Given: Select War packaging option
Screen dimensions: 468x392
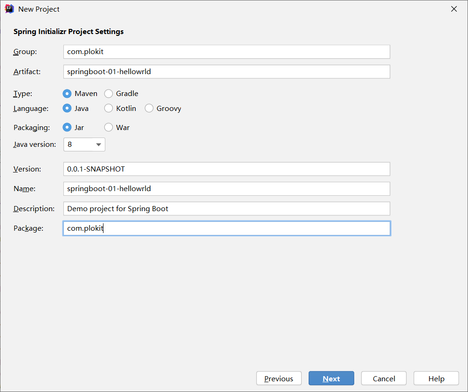Looking at the screenshot, I should tap(109, 127).
